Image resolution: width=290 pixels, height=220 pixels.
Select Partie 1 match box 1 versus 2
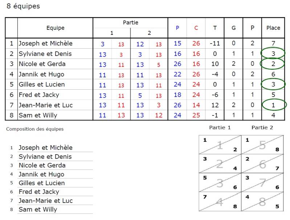pyautogui.click(x=220, y=145)
